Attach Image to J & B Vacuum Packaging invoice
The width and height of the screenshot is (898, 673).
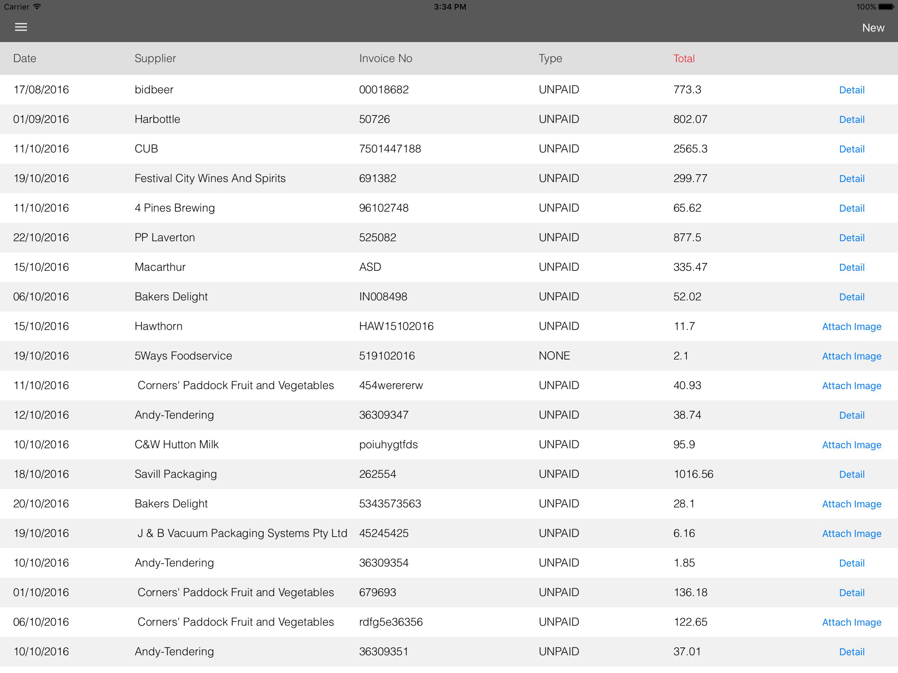click(x=851, y=533)
